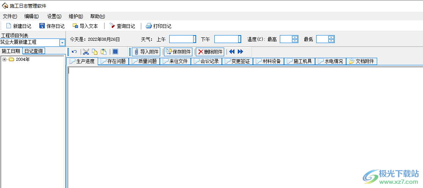Open the 上午 weather dropdown
Screen dimensions: 423x188
pyautogui.click(x=195, y=39)
